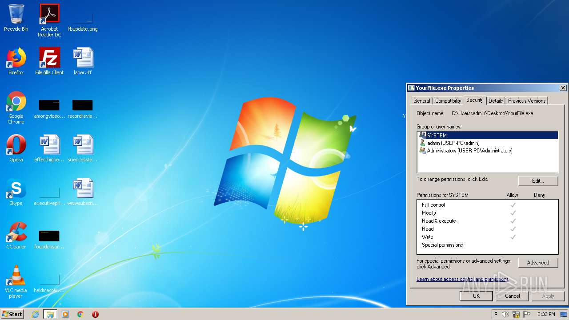Click the 'Special permissions' row
This screenshot has height=320, width=569.
[488, 245]
